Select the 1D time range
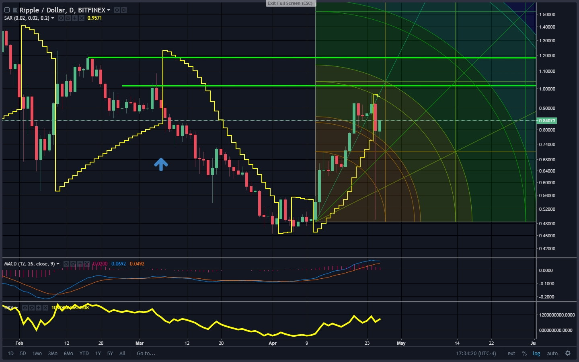The width and height of the screenshot is (579, 362). pyautogui.click(x=11, y=354)
